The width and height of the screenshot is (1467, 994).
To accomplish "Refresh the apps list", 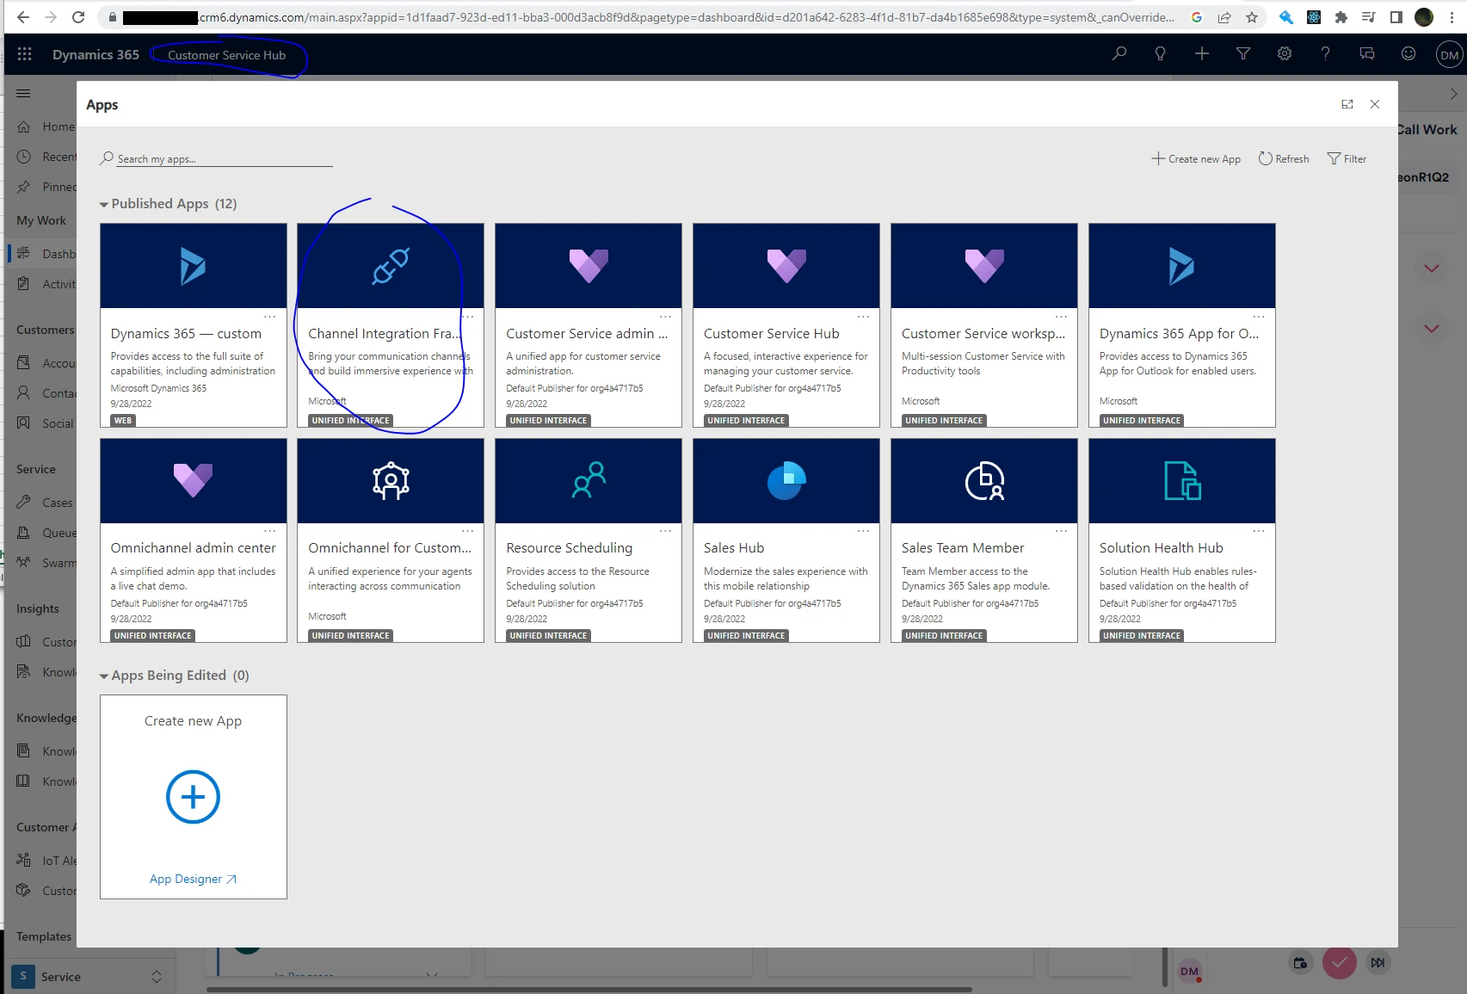I will pos(1284,159).
